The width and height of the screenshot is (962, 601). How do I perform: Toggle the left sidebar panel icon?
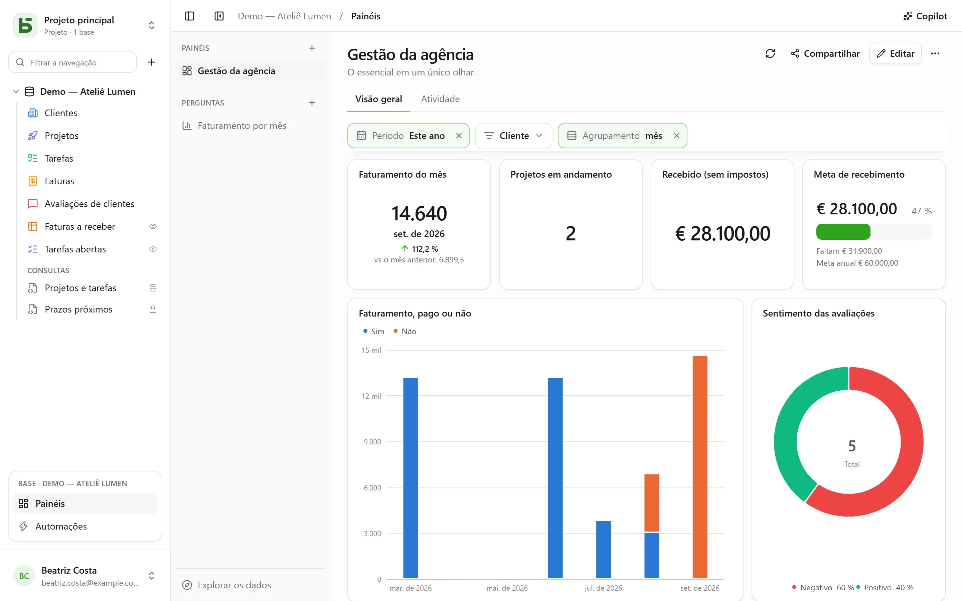click(190, 16)
